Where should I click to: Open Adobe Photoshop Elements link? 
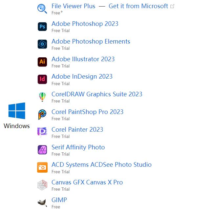point(91,42)
